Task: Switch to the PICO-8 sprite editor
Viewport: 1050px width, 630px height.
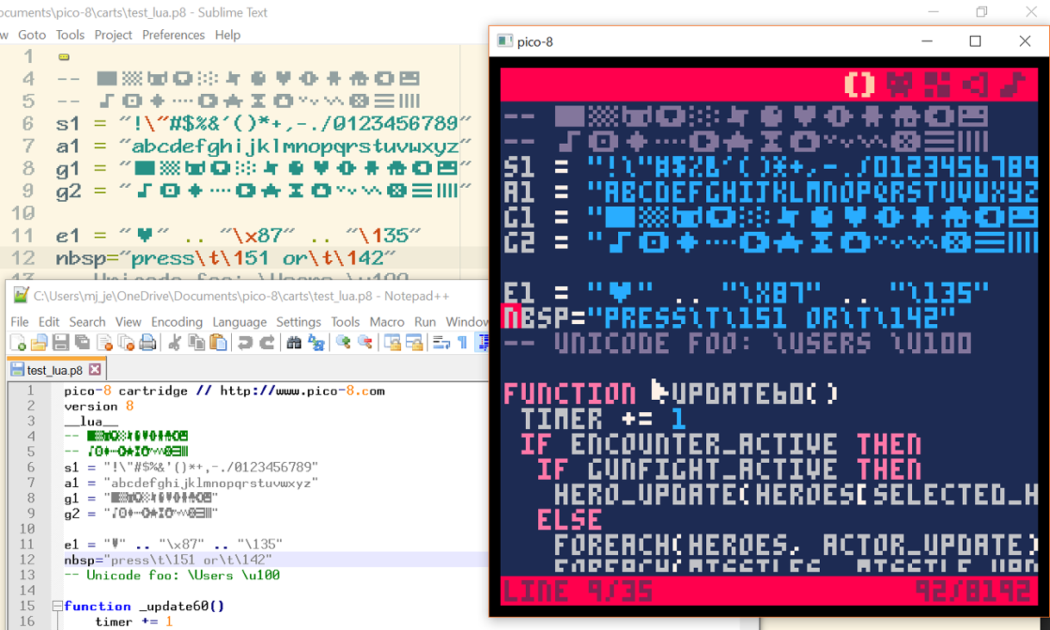Action: click(899, 85)
